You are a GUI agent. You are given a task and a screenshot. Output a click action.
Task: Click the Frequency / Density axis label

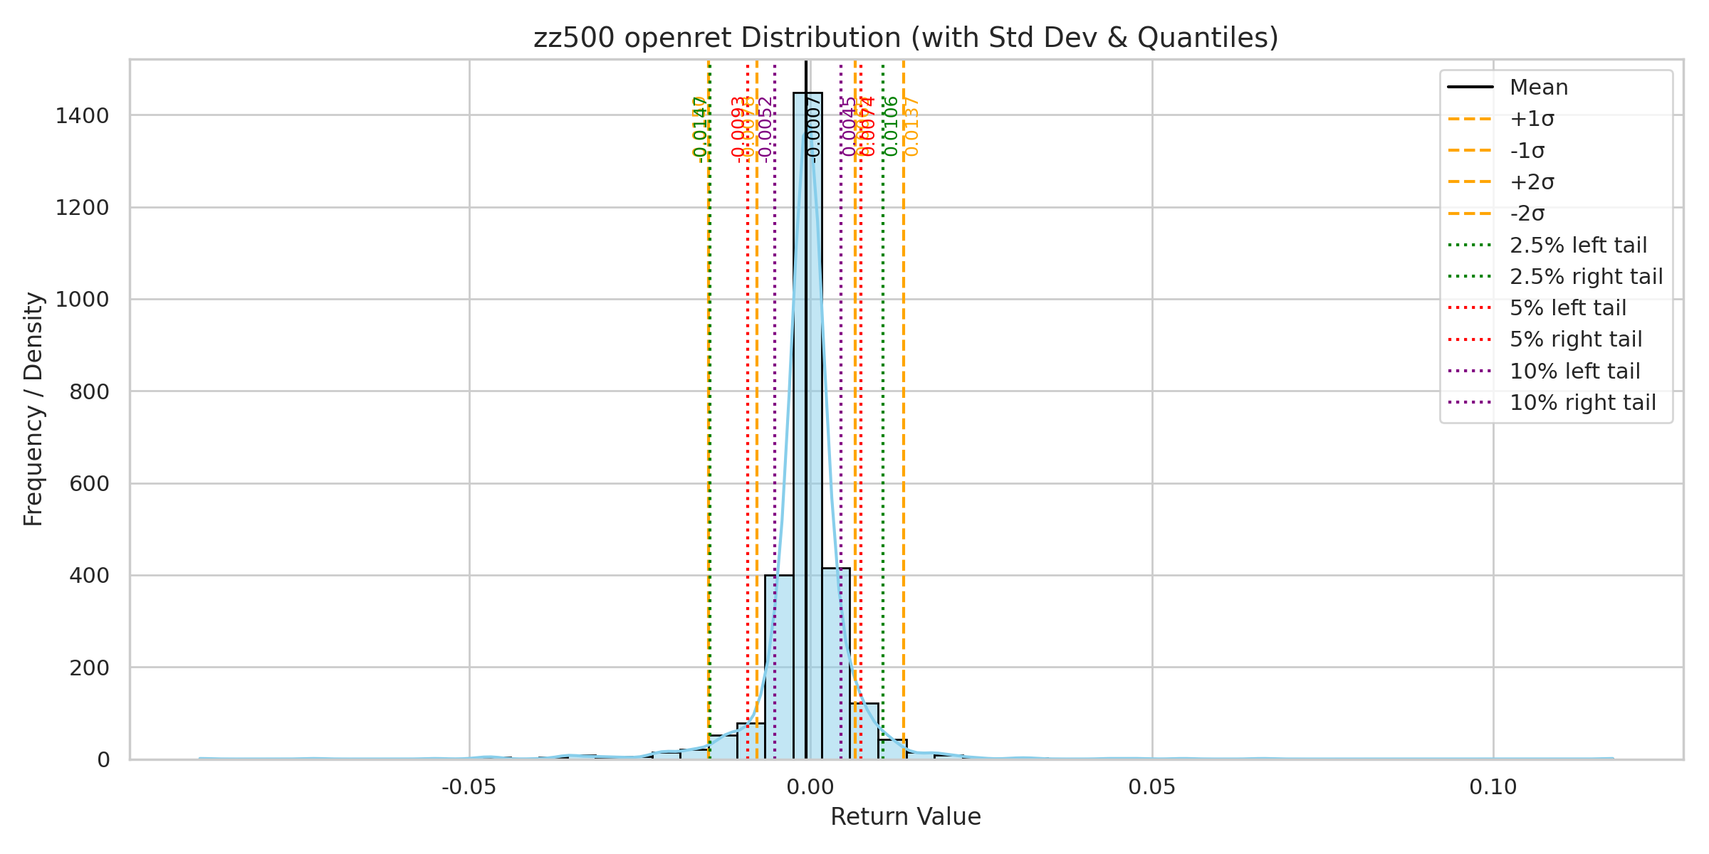point(33,409)
